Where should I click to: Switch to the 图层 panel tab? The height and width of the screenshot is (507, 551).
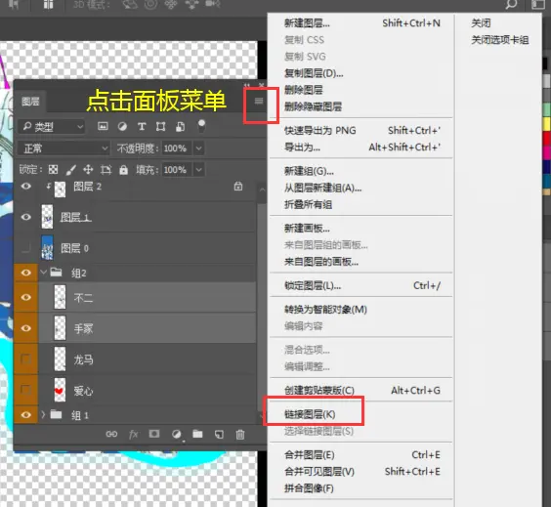[x=30, y=102]
